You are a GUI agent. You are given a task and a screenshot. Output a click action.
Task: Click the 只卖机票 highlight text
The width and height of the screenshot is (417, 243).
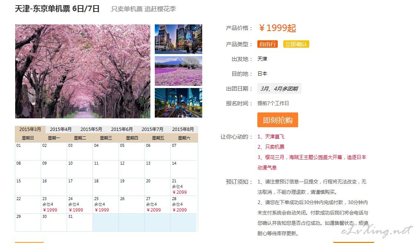tap(275, 147)
